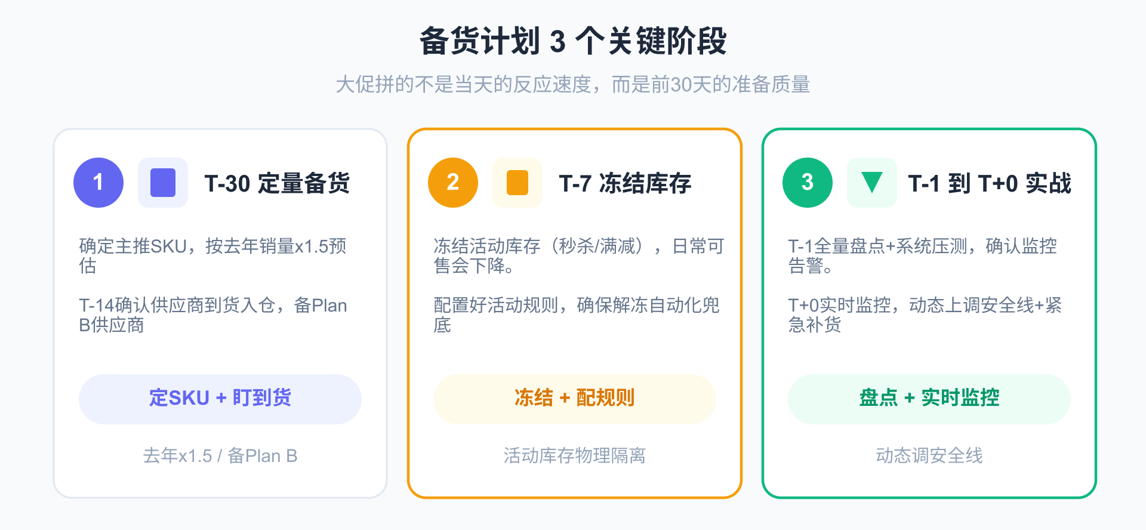
Task: Click the 定SKU + 盯到货 pill button
Action: tap(220, 399)
